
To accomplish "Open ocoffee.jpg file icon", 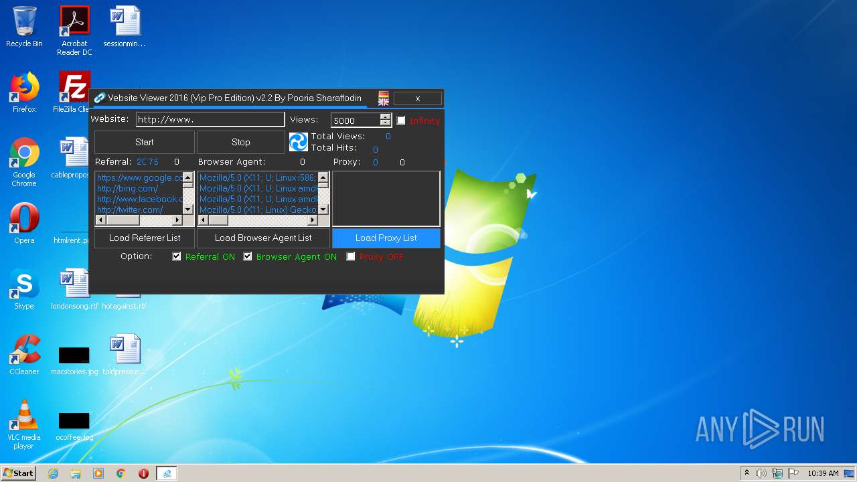I will (74, 426).
